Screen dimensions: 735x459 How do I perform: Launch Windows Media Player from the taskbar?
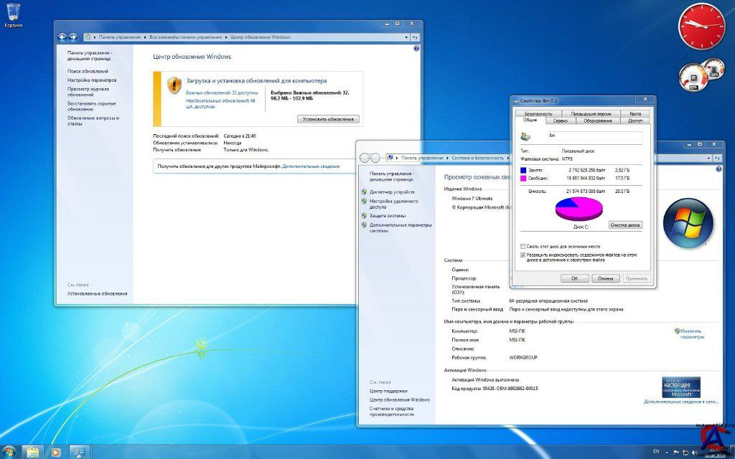click(x=55, y=452)
